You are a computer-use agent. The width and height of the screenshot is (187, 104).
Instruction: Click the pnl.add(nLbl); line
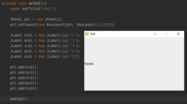click(24, 67)
